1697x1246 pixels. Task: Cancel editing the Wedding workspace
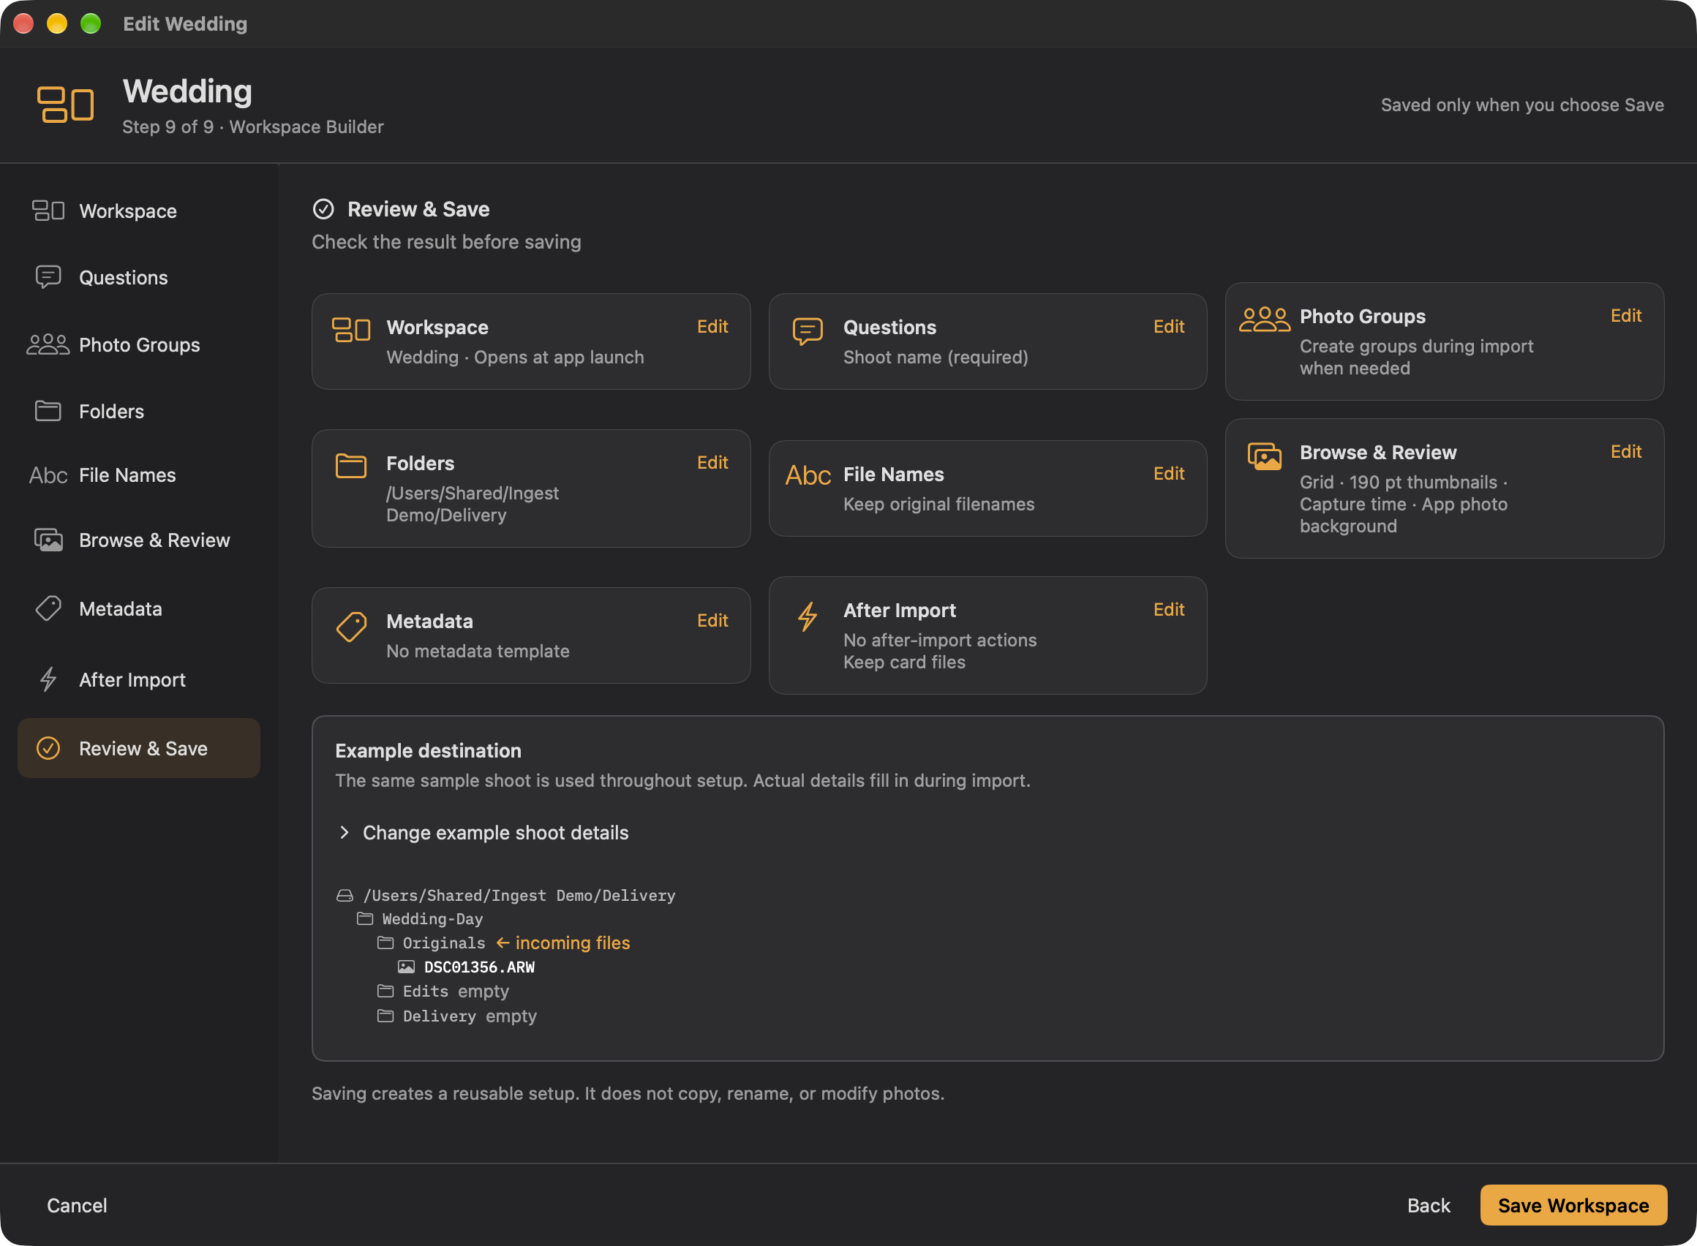[x=77, y=1205]
